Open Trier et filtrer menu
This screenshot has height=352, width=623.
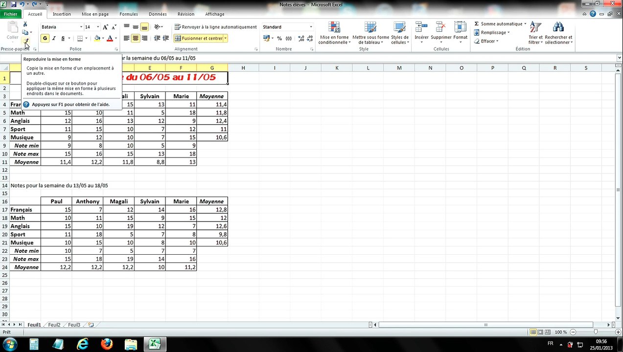point(536,33)
